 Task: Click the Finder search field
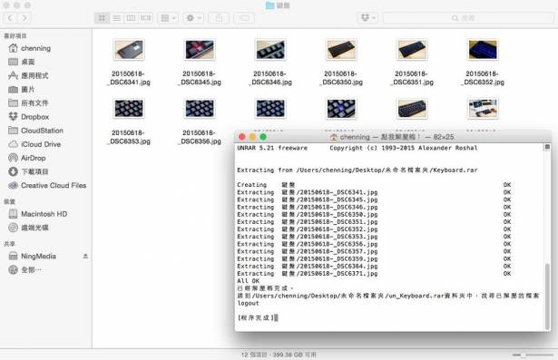tap(468, 18)
